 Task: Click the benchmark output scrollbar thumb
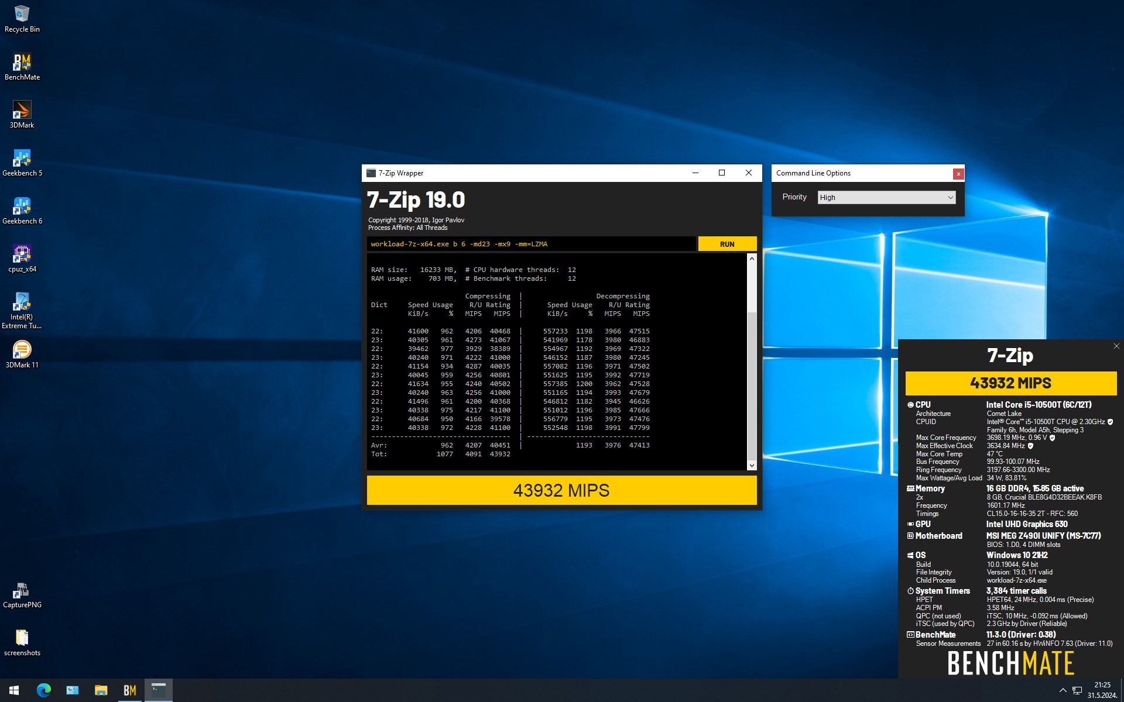[x=752, y=386]
